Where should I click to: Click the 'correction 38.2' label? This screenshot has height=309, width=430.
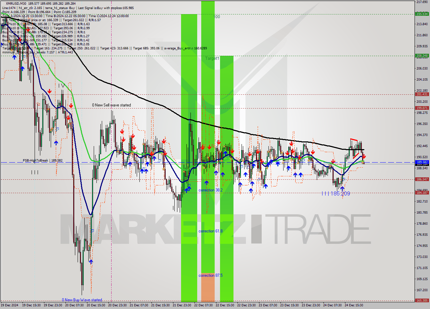click(x=211, y=190)
